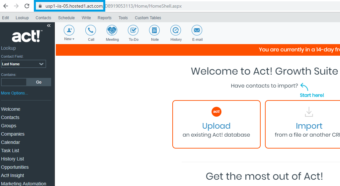Go to Calendar in the sidebar
The height and width of the screenshot is (186, 340).
[x=11, y=142]
